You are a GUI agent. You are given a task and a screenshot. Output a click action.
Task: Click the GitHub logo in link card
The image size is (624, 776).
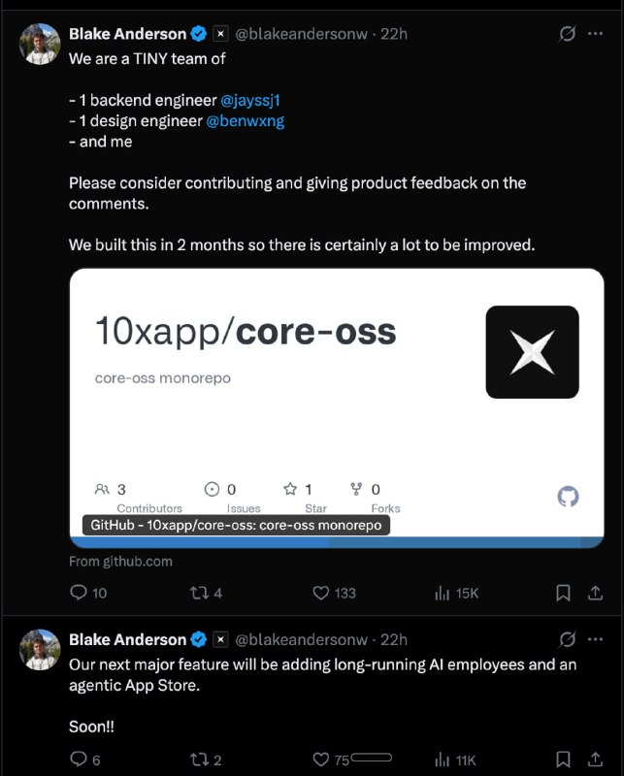pyautogui.click(x=568, y=497)
